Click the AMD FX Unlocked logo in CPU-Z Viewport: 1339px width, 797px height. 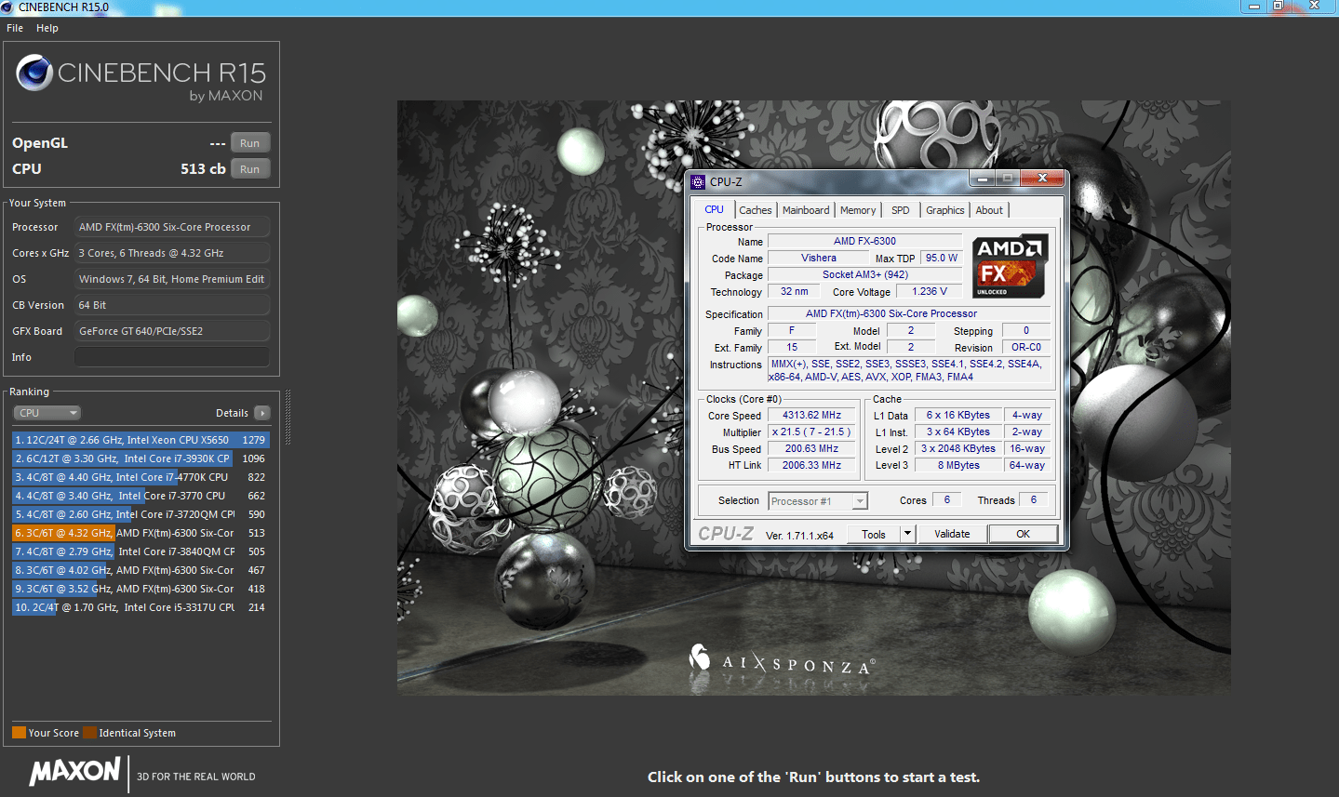coord(1011,266)
